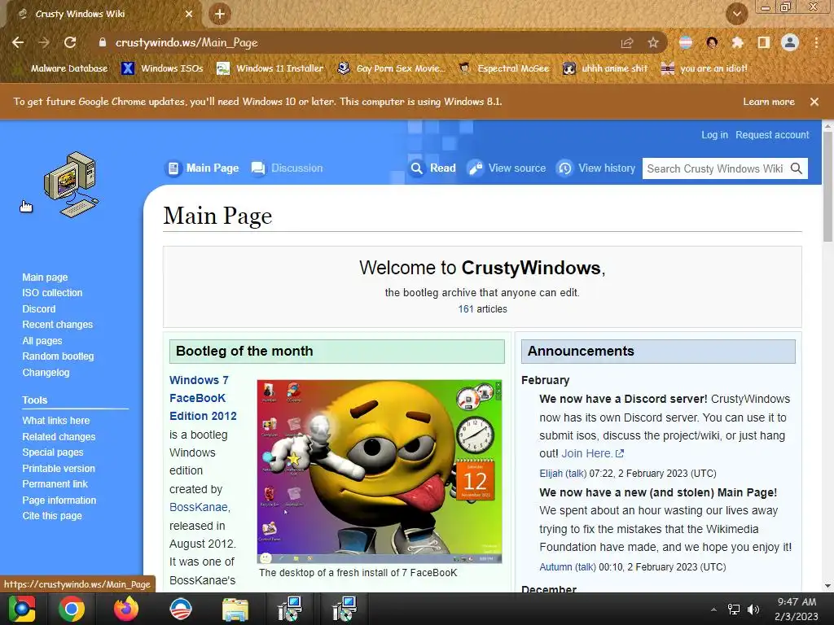Open the Changelog sidebar link
This screenshot has height=625, width=834.
click(46, 373)
